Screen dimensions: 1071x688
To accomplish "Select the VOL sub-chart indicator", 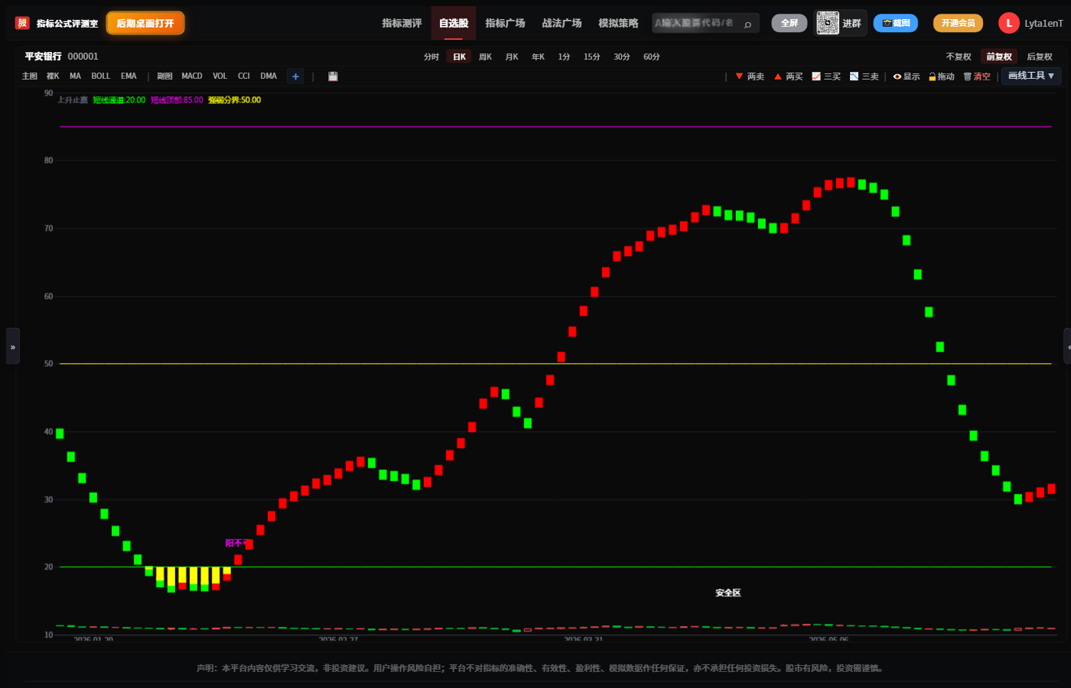I will [x=220, y=76].
